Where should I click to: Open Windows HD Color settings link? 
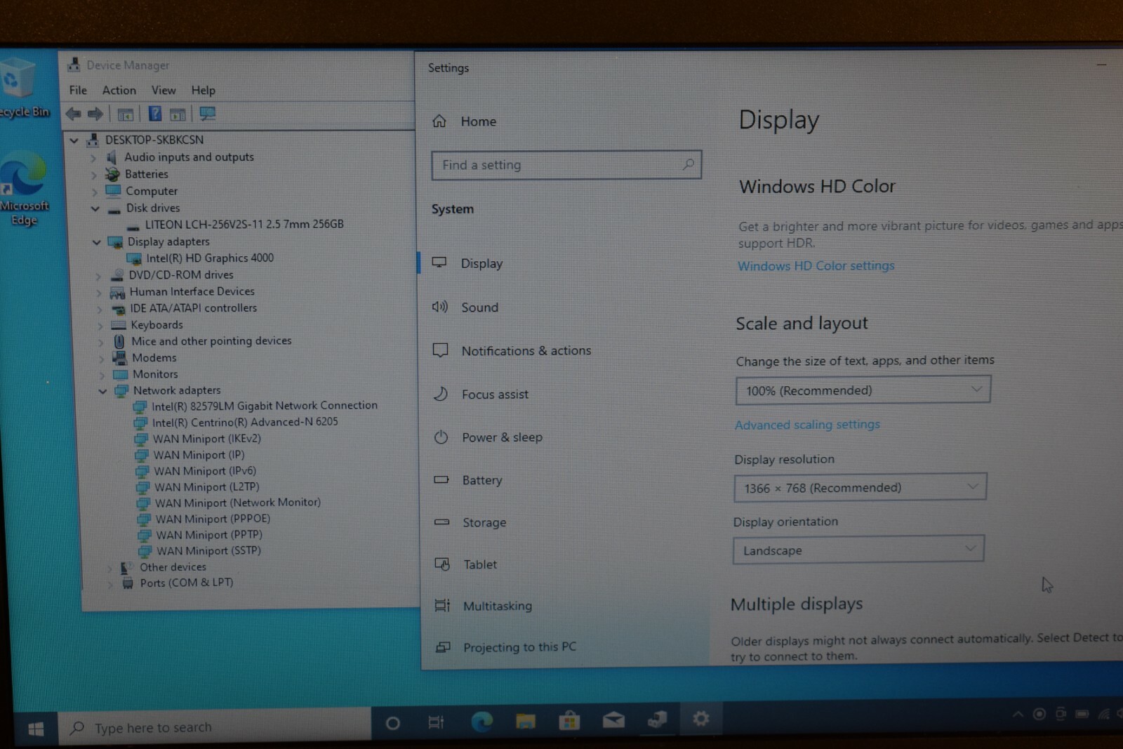[x=816, y=266]
